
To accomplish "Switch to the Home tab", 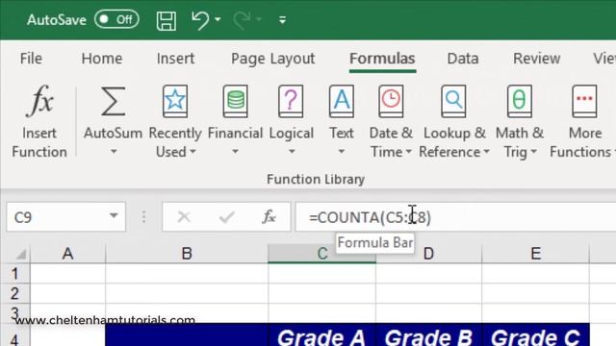I will click(x=102, y=59).
